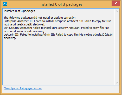Click the last word 'sieciowej.' at the log end
122x95 pixels.
point(10,38)
